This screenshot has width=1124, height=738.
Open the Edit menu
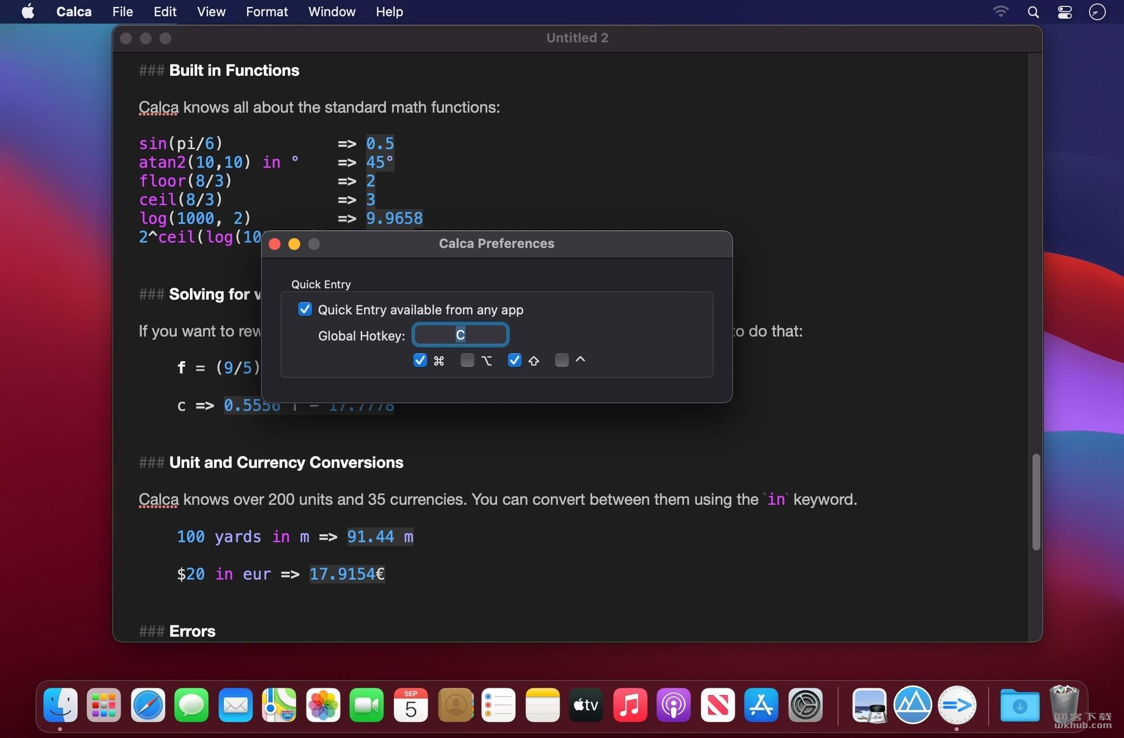165,11
